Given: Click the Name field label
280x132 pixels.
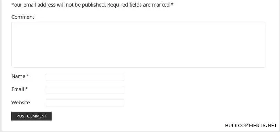Looking at the screenshot, I should (18, 76).
